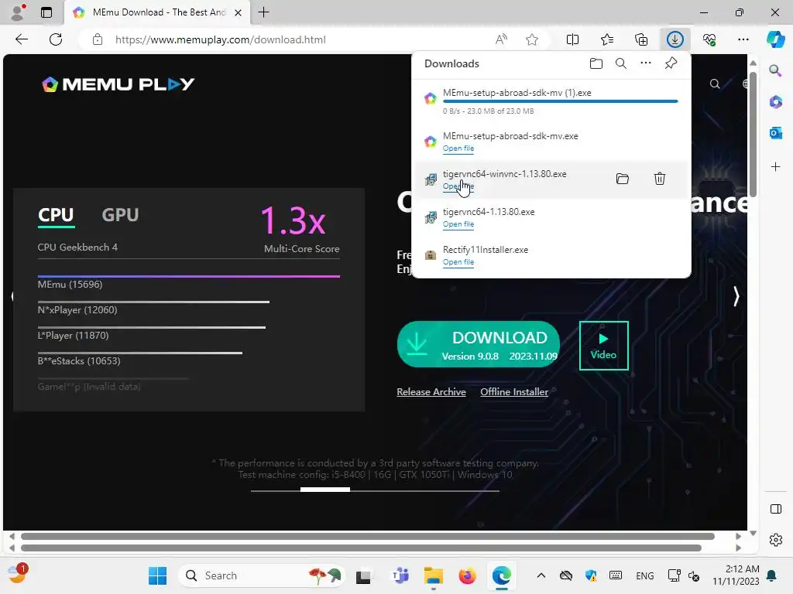
Task: Toggle sidebar visibility button
Action: 775,509
